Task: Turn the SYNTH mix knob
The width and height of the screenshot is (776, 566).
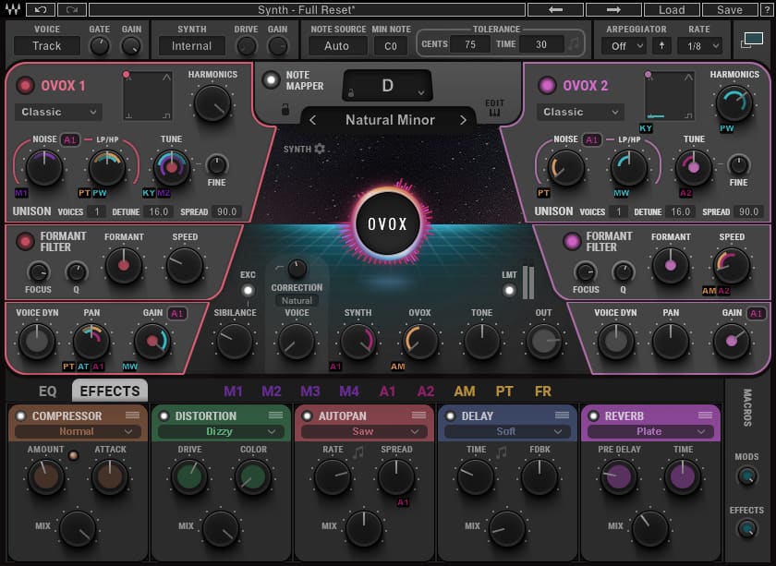Action: point(358,342)
